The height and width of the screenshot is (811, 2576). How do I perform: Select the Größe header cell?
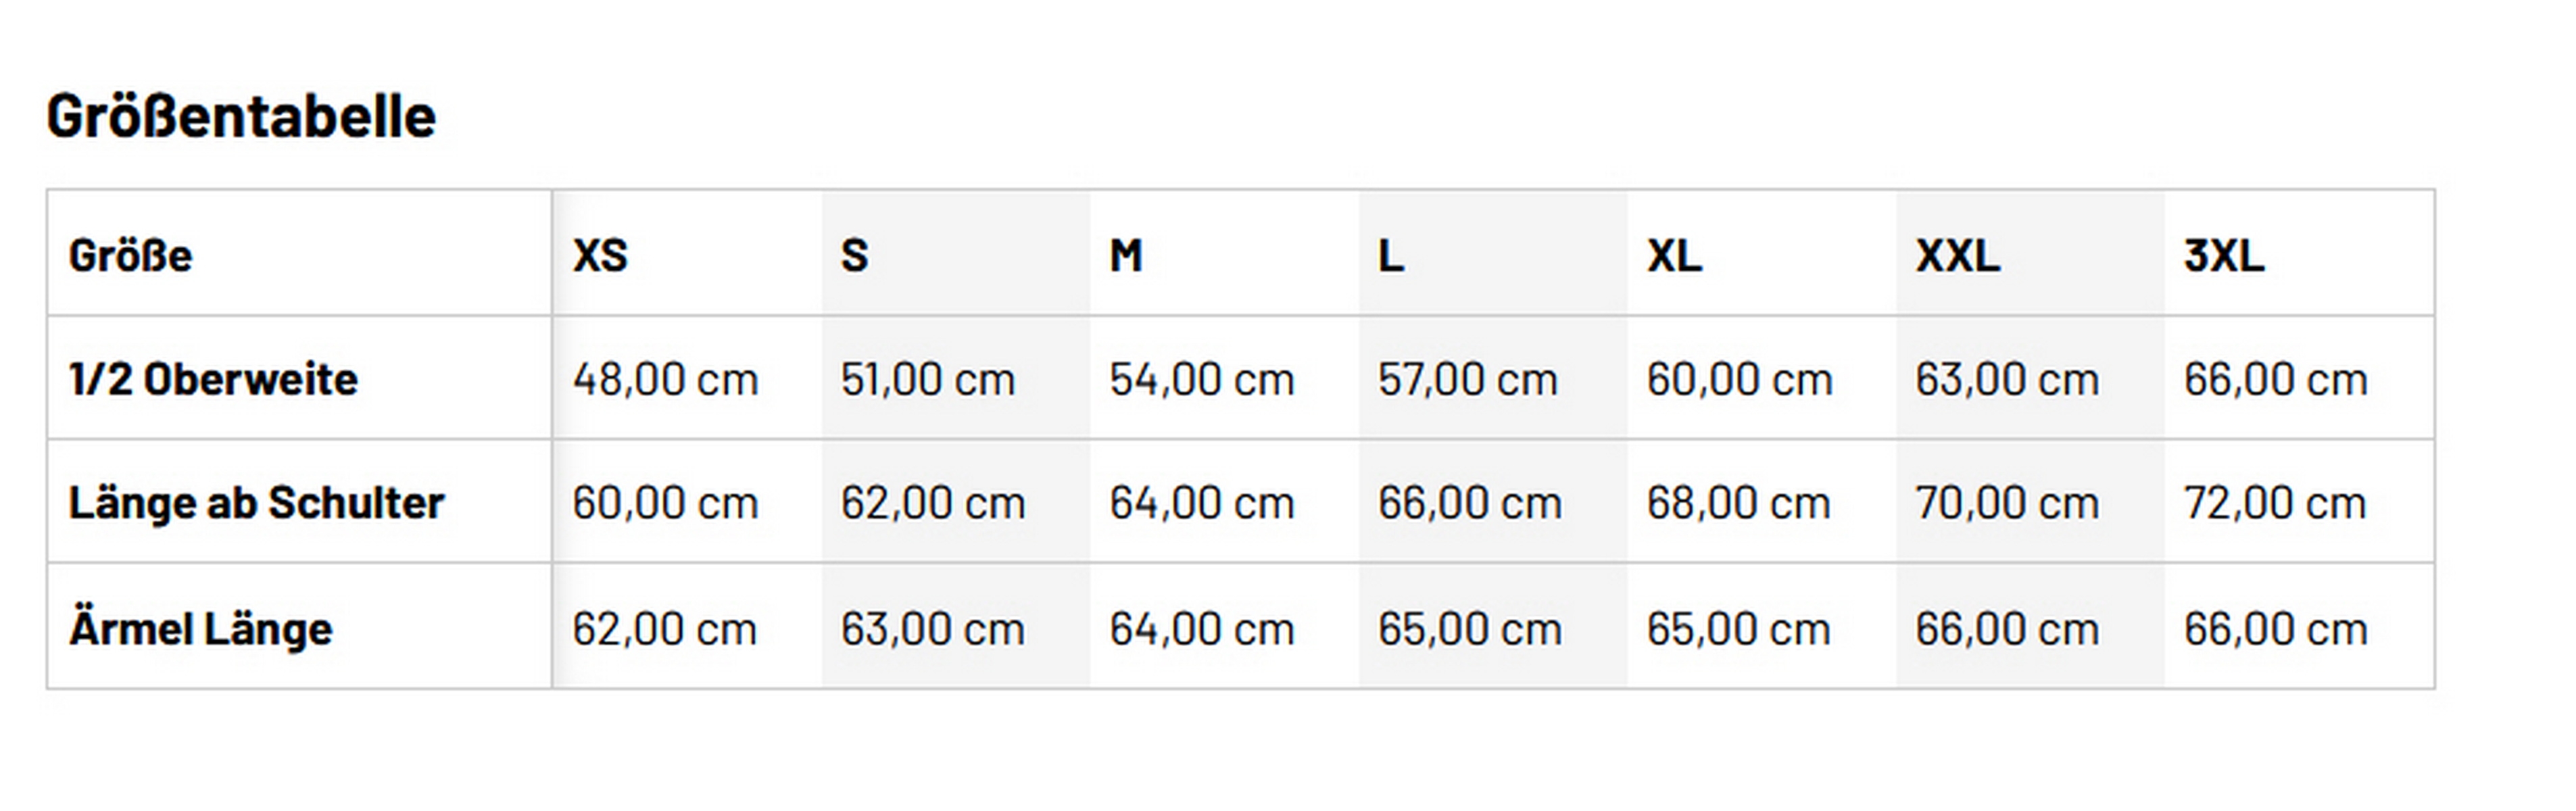pyautogui.click(x=131, y=256)
